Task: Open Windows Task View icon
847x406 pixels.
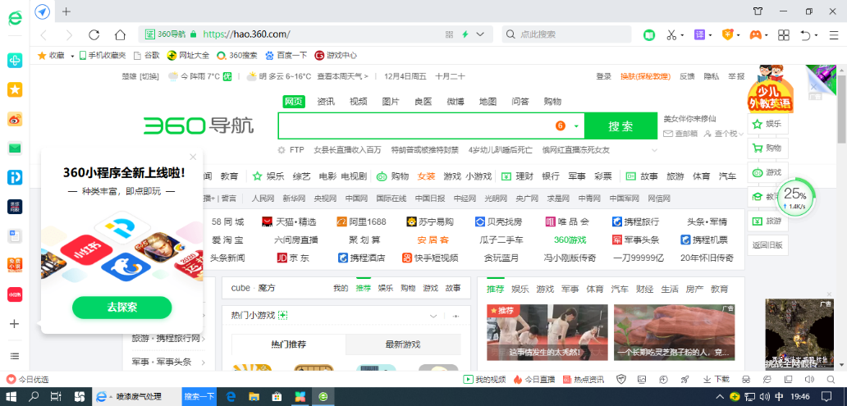Action: pos(56,397)
